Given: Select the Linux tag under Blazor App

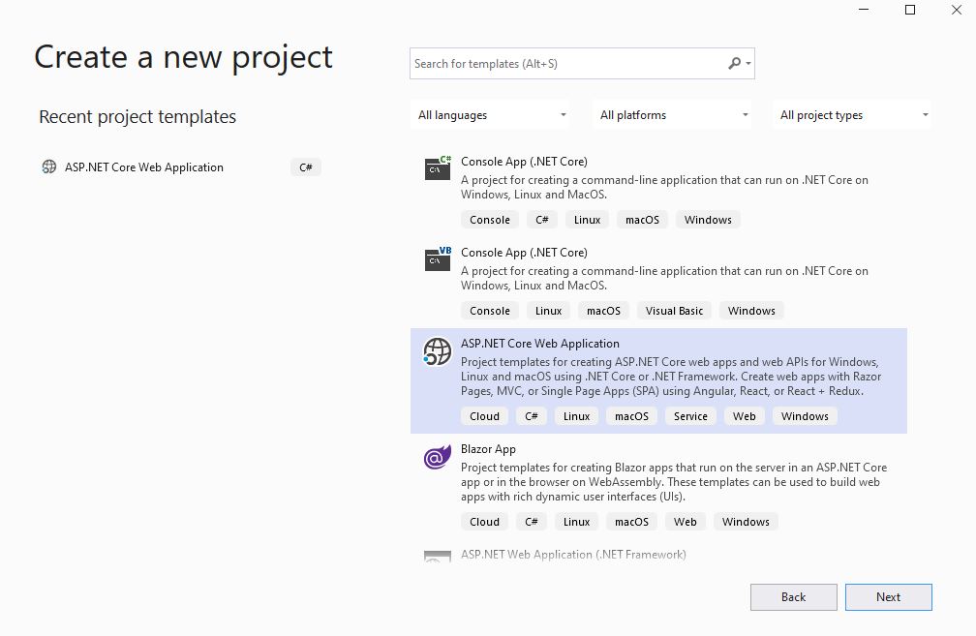Looking at the screenshot, I should click(576, 521).
